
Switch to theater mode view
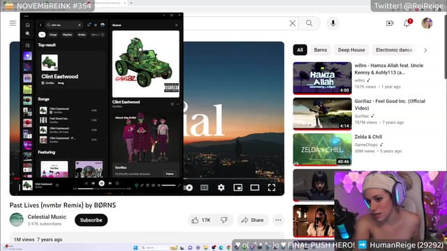(254, 188)
